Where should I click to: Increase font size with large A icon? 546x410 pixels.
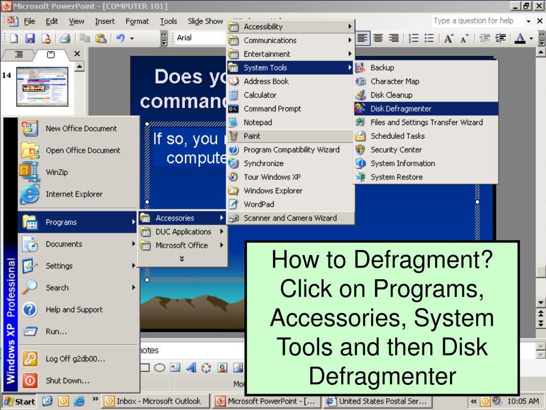[448, 38]
